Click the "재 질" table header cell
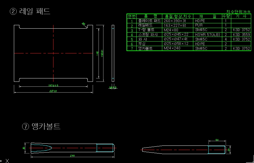The image size is (254, 163). click(x=208, y=16)
